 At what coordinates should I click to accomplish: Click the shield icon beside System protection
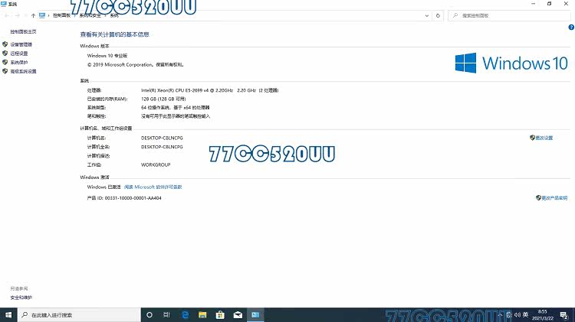[5, 62]
